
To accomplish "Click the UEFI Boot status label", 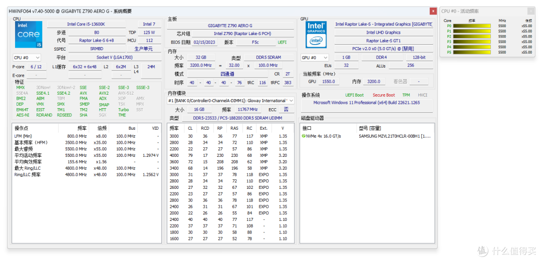I will coord(354,95).
